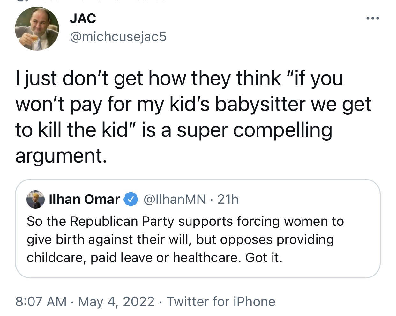Viewport: 396px width, 316px height.
Task: Click the blue verified badge next to Ilhan Omar
Action: pos(131,199)
